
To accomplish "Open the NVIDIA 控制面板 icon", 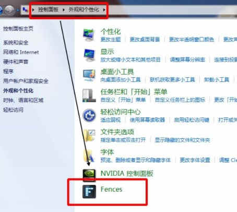I will tap(89, 175).
